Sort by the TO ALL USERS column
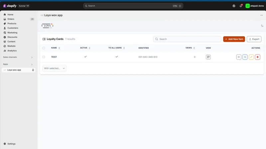 pos(117,48)
